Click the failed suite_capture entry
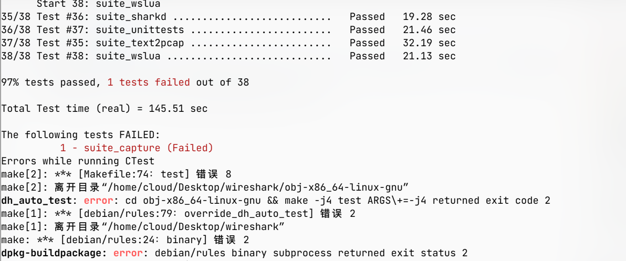 (x=137, y=148)
